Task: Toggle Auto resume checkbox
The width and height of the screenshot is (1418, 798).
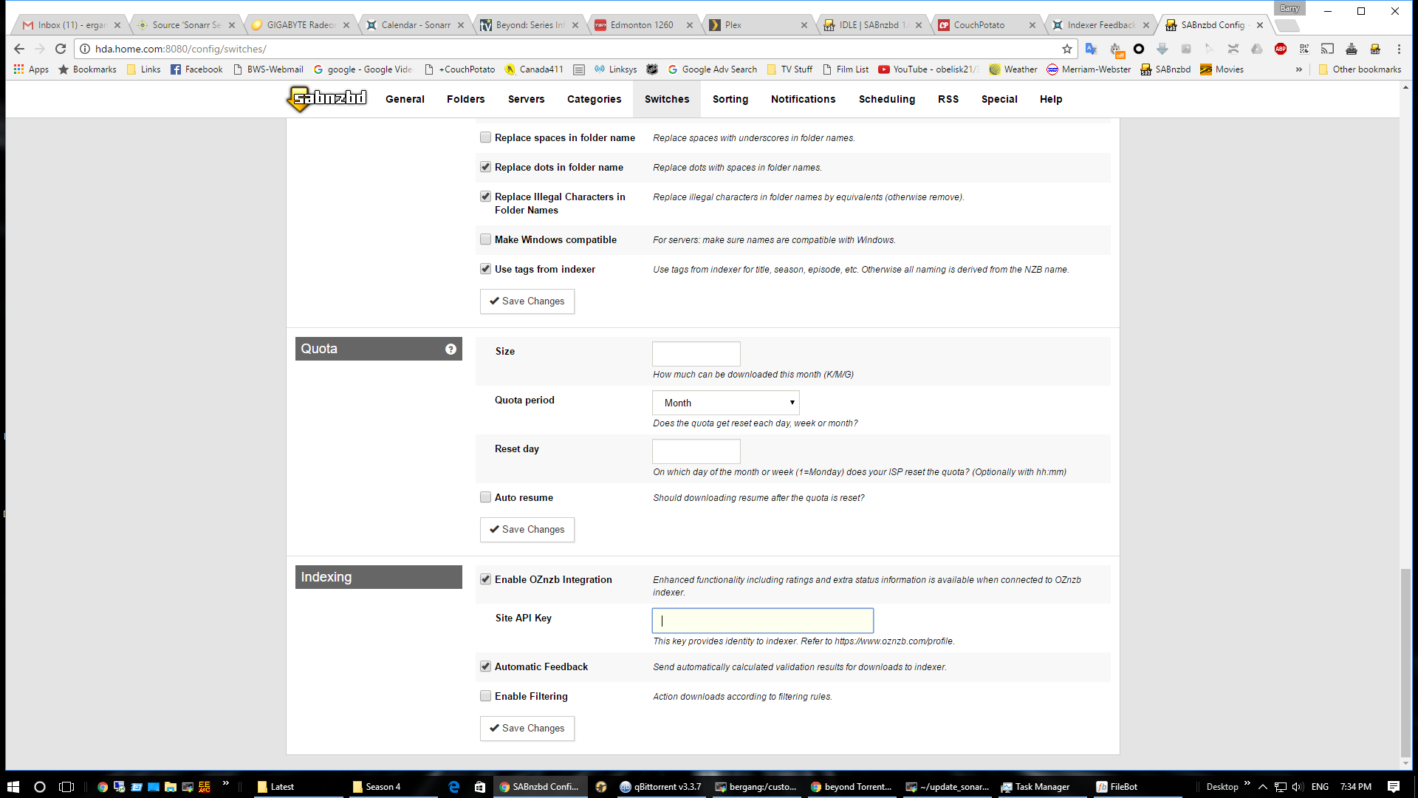Action: coord(485,497)
